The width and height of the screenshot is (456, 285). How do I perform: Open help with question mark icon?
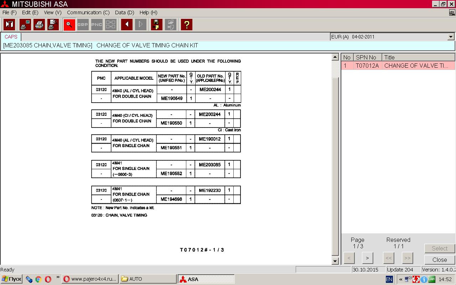[186, 25]
